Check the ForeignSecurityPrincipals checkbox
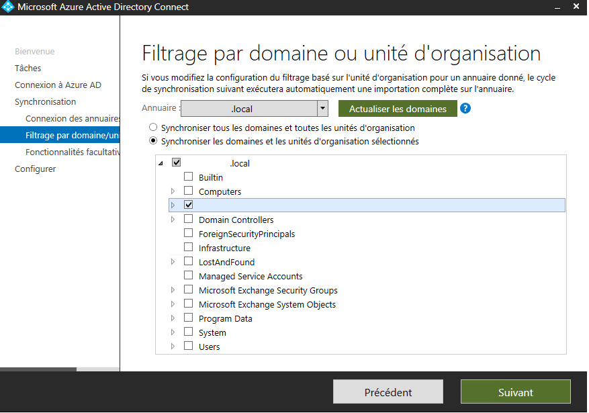The width and height of the screenshot is (589, 413). [188, 233]
